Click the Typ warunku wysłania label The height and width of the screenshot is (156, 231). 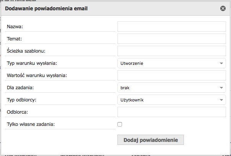tap(32, 63)
